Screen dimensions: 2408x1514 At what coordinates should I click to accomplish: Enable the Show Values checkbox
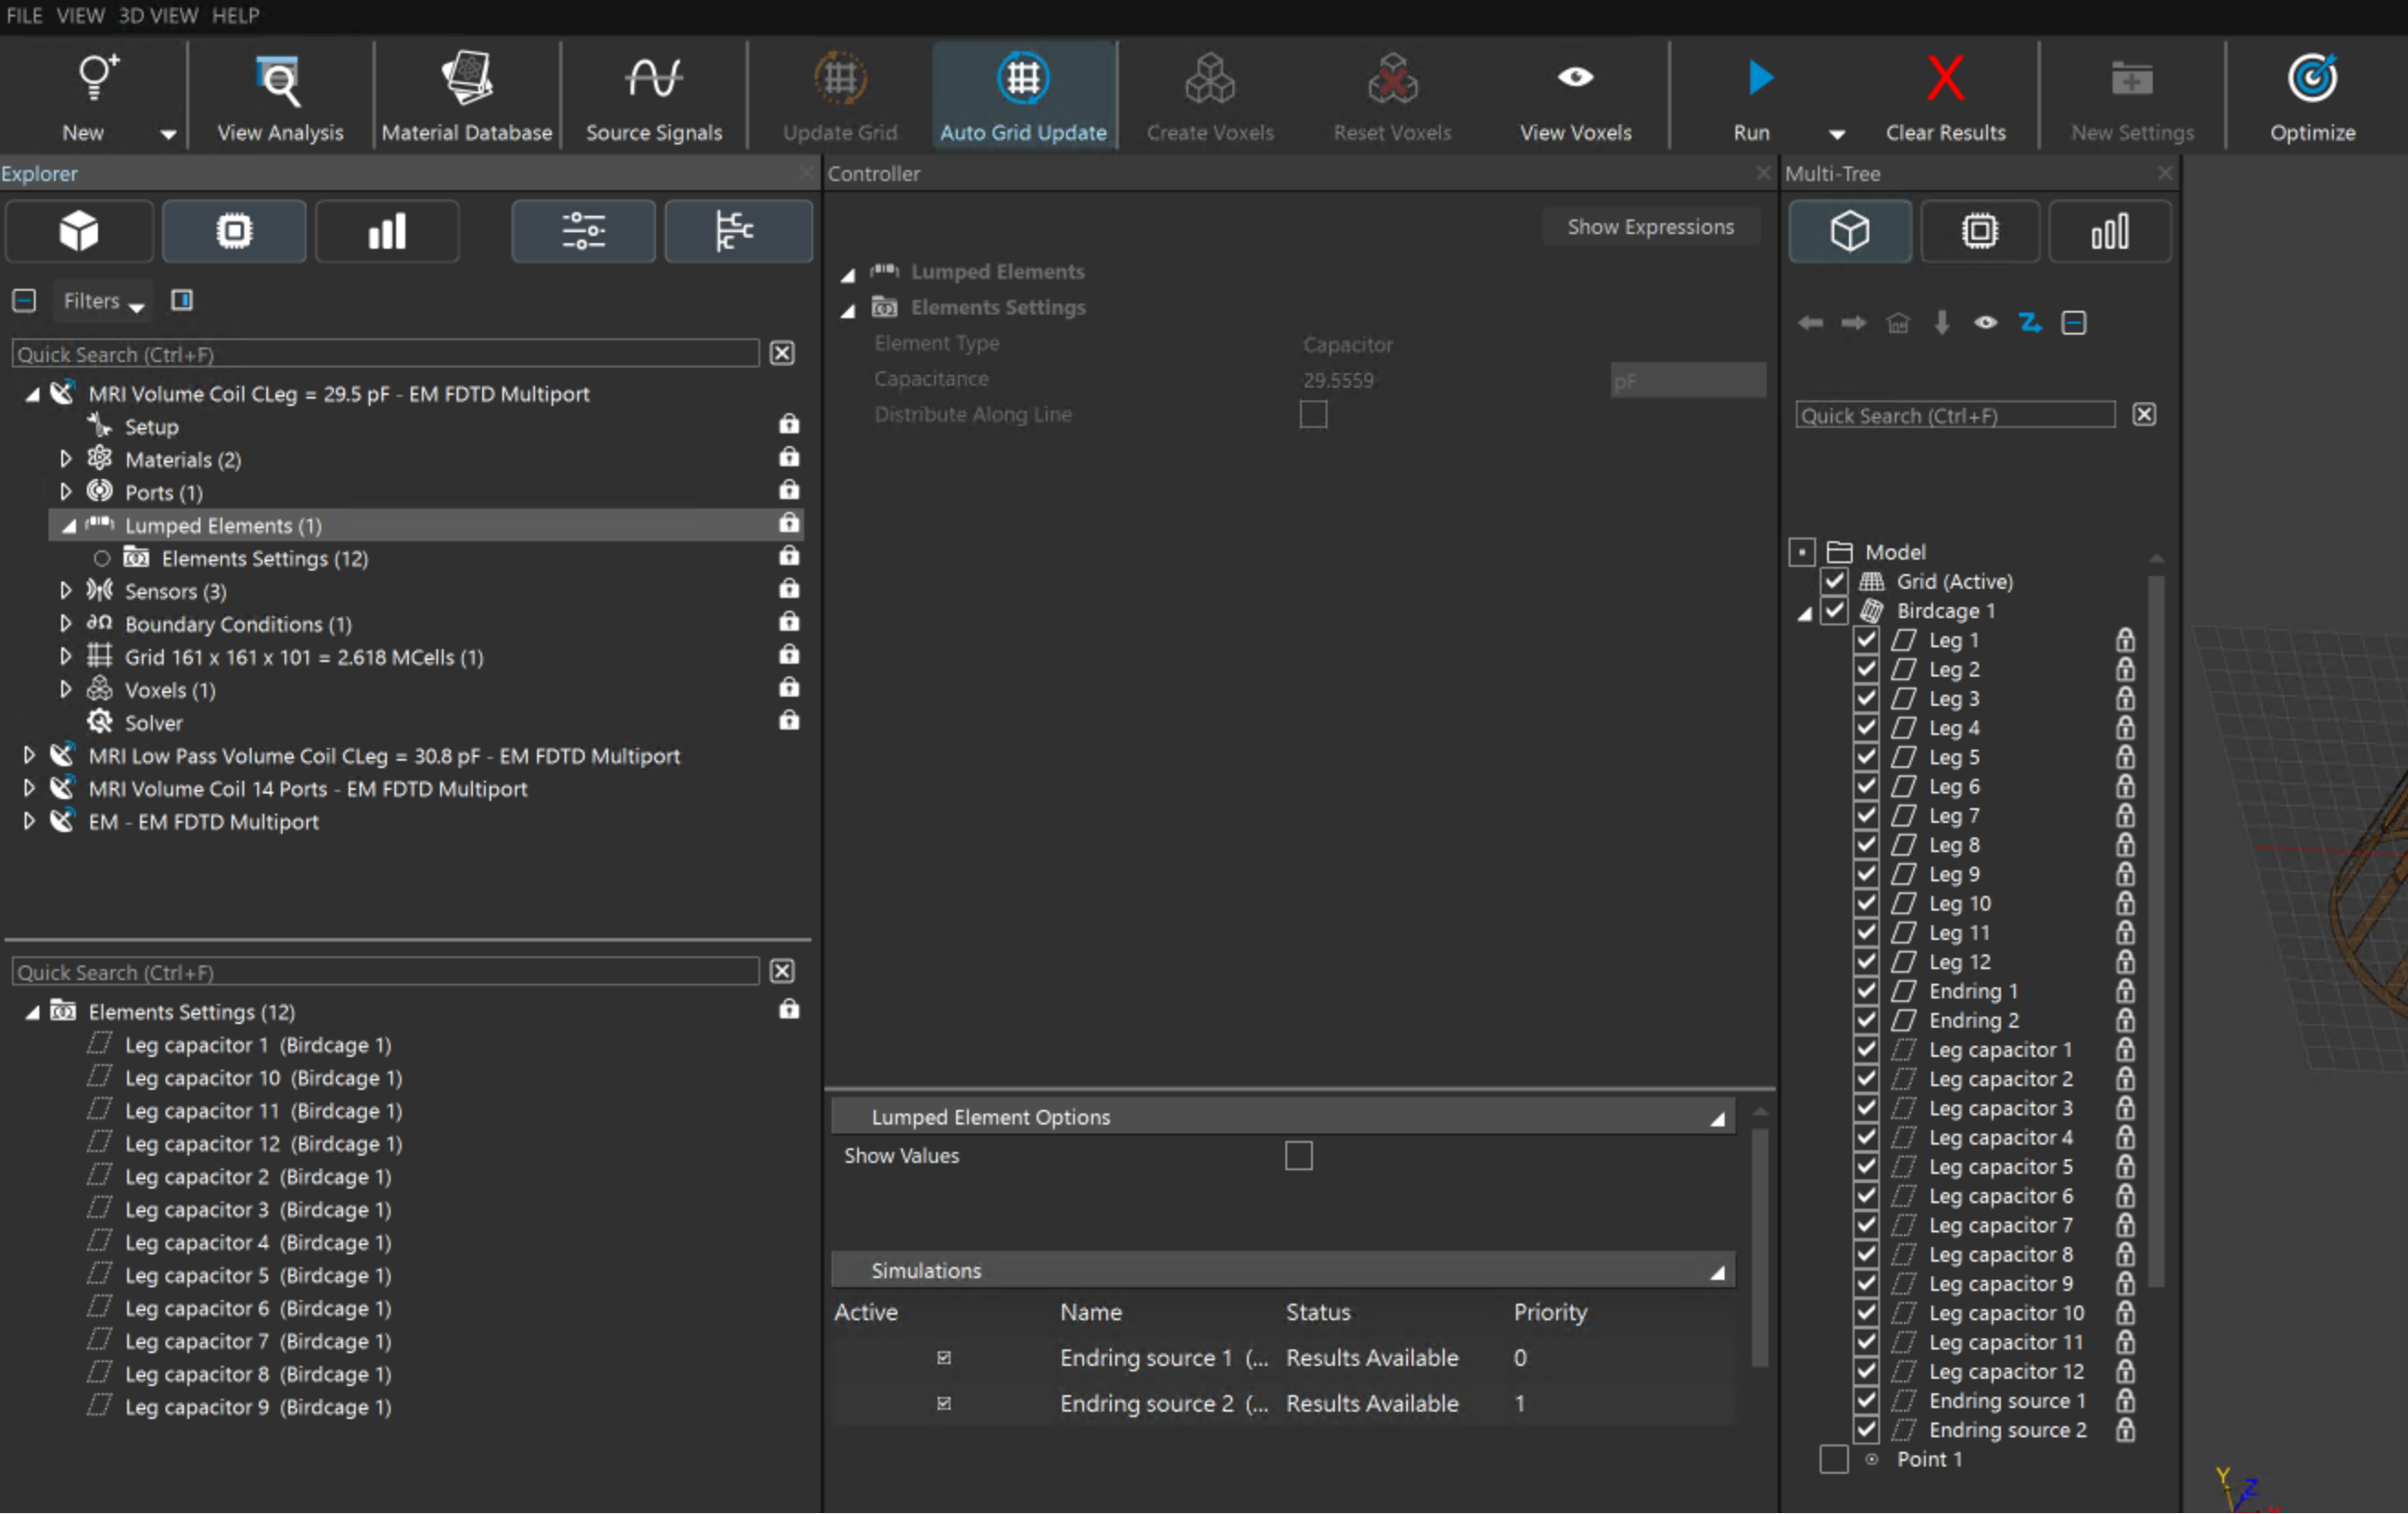point(1298,1157)
